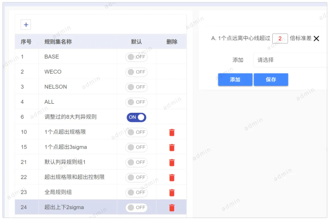Toggle WECO as default rule set
This screenshot has width=330, height=221.
pyautogui.click(x=136, y=72)
